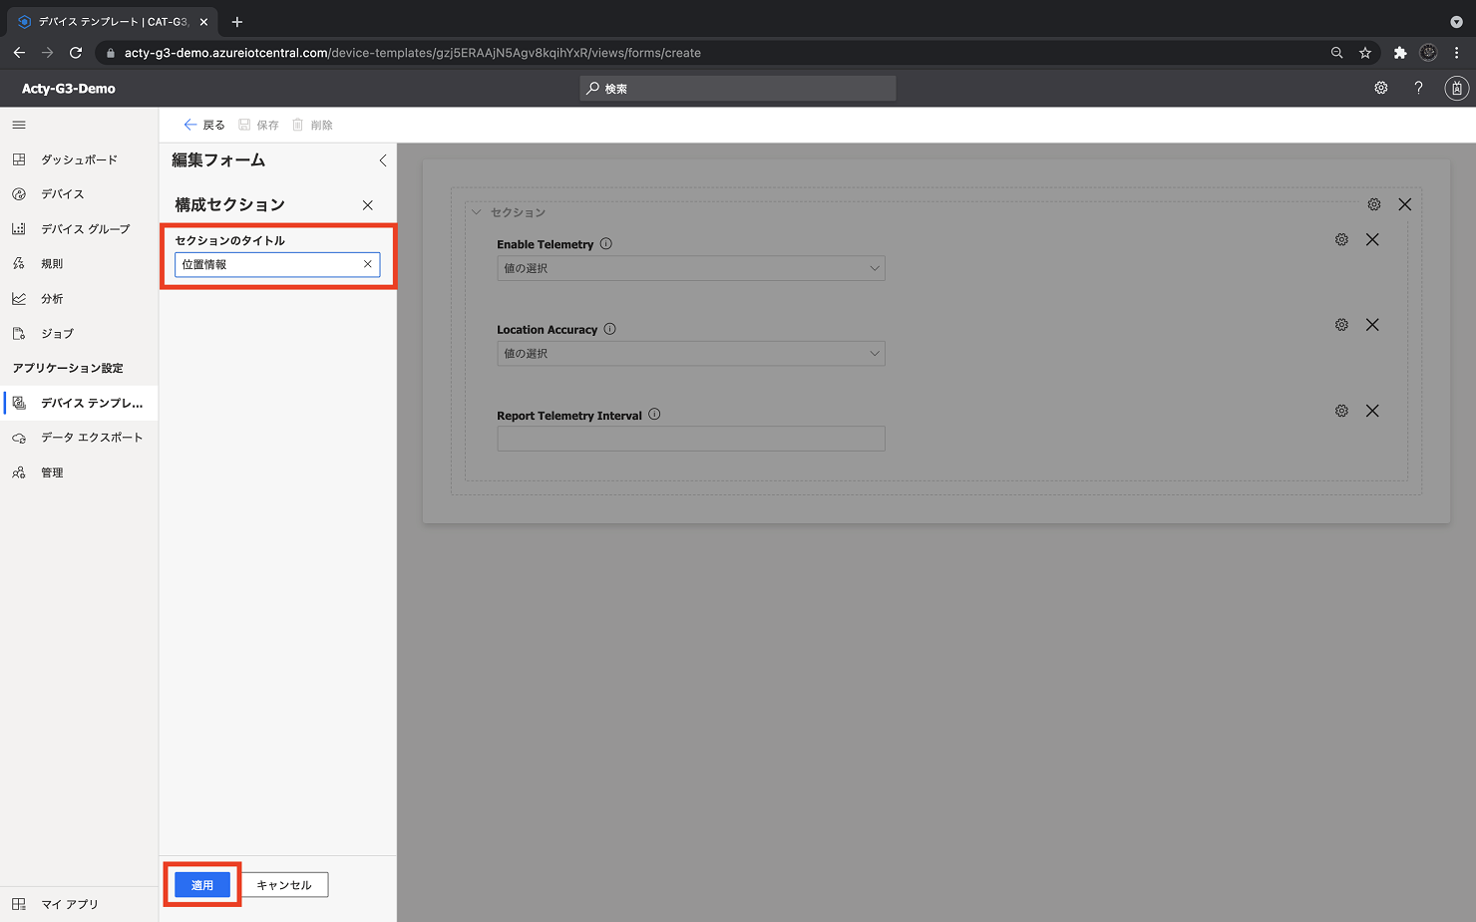
Task: Open Enable Telemetry value dropdown
Action: [691, 268]
